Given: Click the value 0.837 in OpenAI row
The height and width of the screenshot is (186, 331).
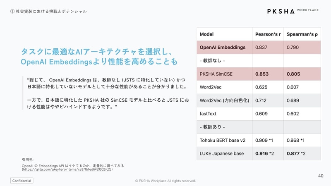Looking at the screenshot, I should [261, 48].
